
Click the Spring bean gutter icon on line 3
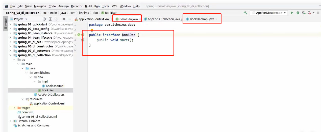(79, 35)
